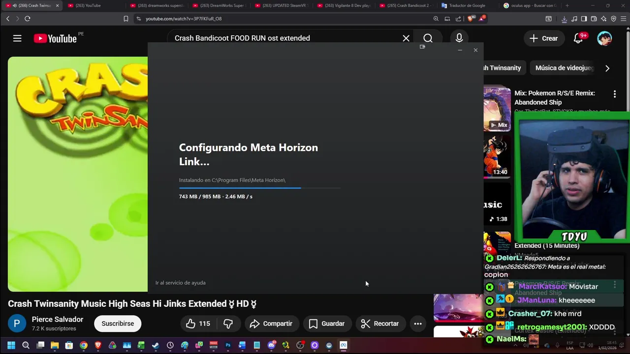This screenshot has height=354, width=630.
Task: Click installer window's small top-right panel icon
Action: click(422, 47)
